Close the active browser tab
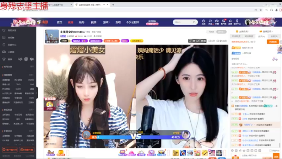 [108, 5]
